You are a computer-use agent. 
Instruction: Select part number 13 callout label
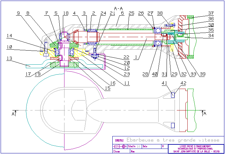[10, 58]
